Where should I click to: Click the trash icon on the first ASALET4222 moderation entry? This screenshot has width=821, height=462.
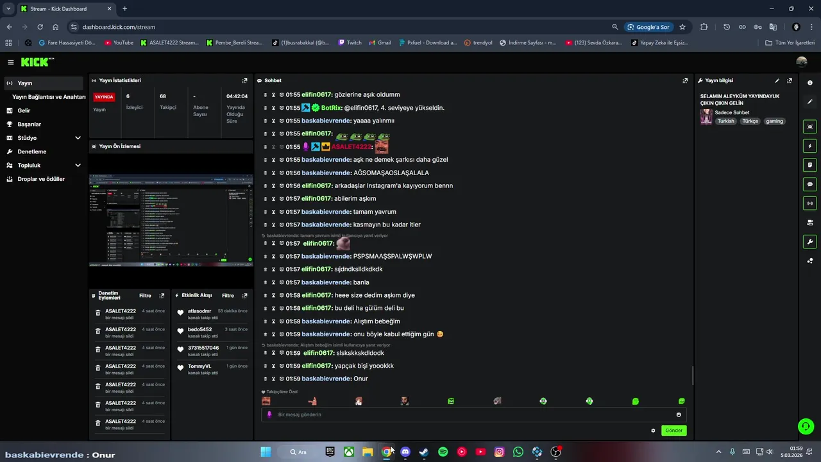coord(97,313)
